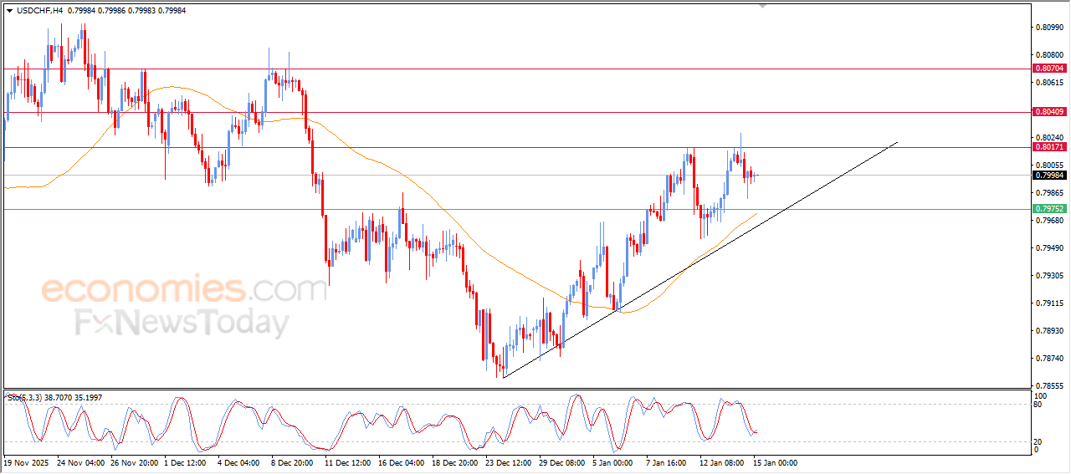Viewport: 1071px width, 474px height.
Task: Click the FxNewsToday watermark logo
Action: click(x=182, y=323)
